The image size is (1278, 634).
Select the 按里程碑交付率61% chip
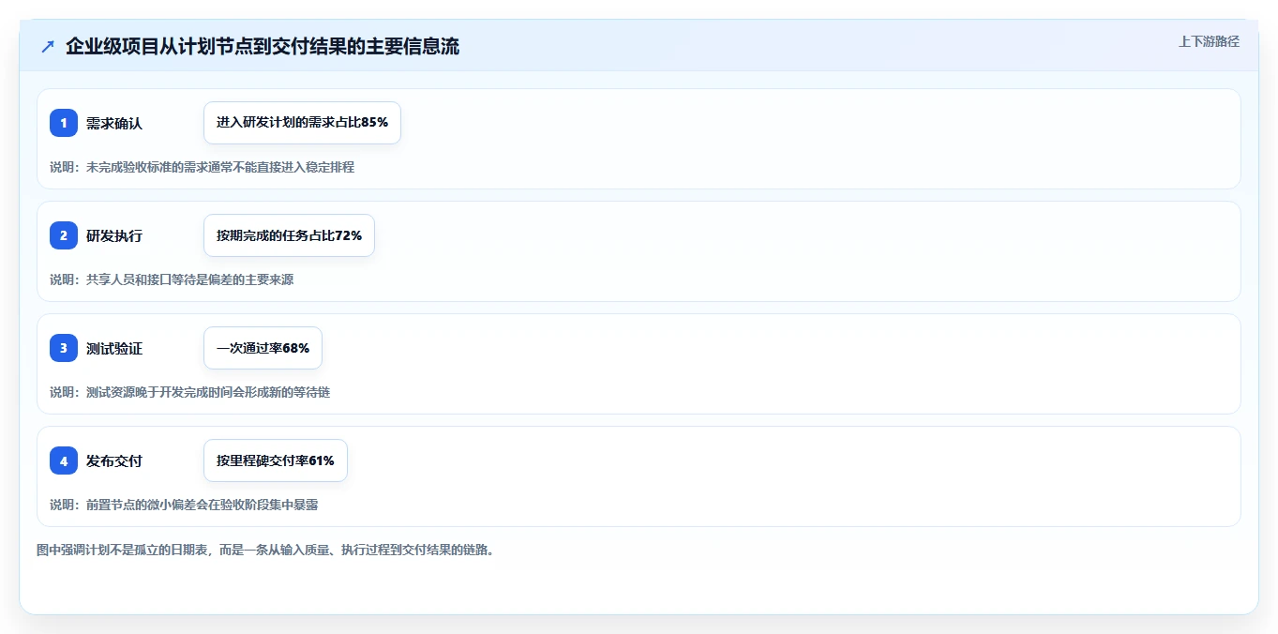click(276, 460)
